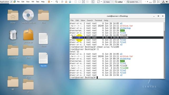
Task: Click the 'total 12' line in terminal
Action: tap(74, 52)
